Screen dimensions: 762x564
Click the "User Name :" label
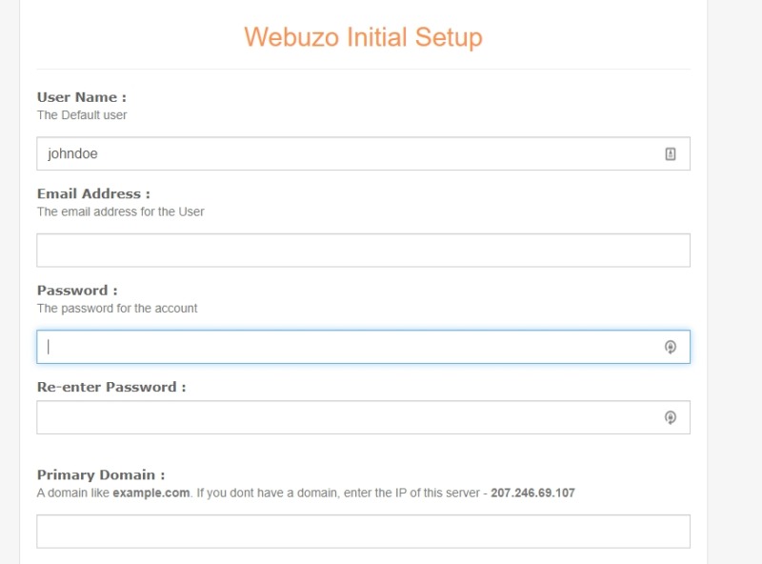click(x=82, y=97)
